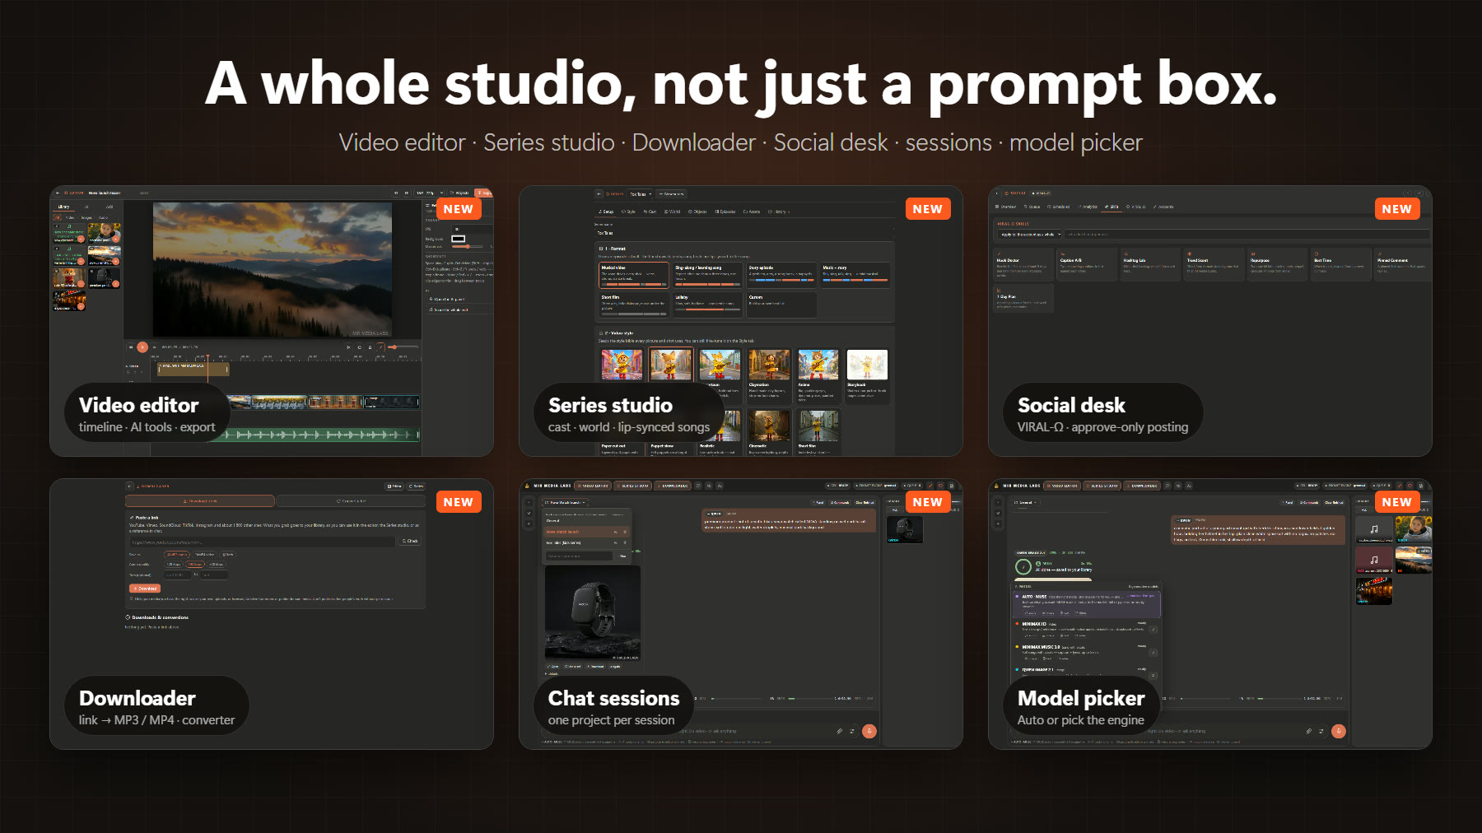Viewport: 1482px width, 833px height.
Task: Click the Mir Media Labs logo in Chat sessions card
Action: (527, 486)
